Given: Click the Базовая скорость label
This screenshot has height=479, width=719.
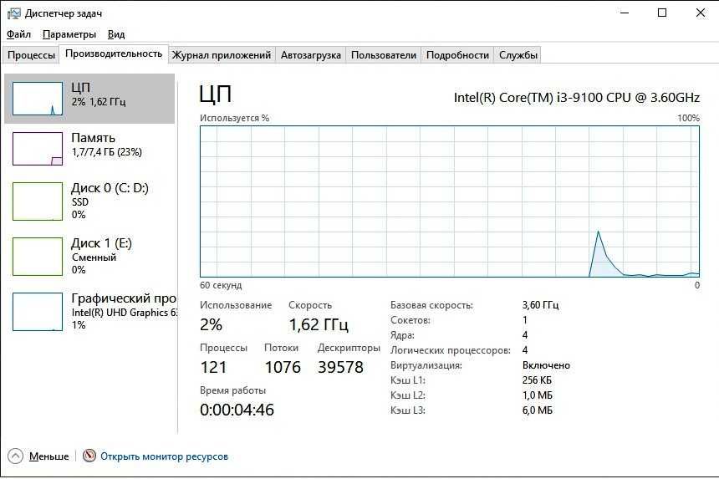Looking at the screenshot, I should (431, 305).
